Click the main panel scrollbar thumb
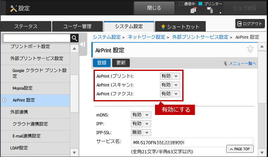Screen dimensions: 268x157 pyautogui.click(x=262, y=77)
